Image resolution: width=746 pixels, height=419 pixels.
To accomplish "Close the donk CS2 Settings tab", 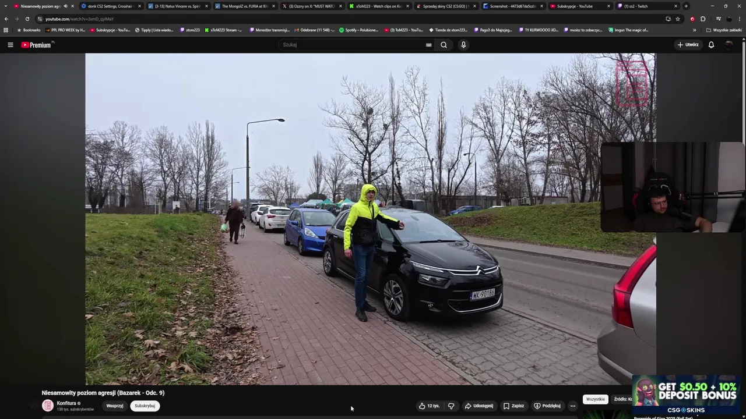I will click(x=139, y=6).
